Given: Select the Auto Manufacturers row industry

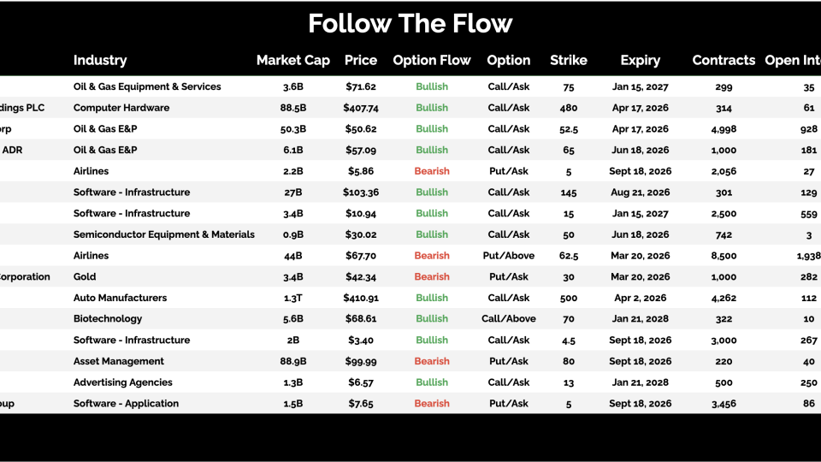Looking at the screenshot, I should [121, 298].
